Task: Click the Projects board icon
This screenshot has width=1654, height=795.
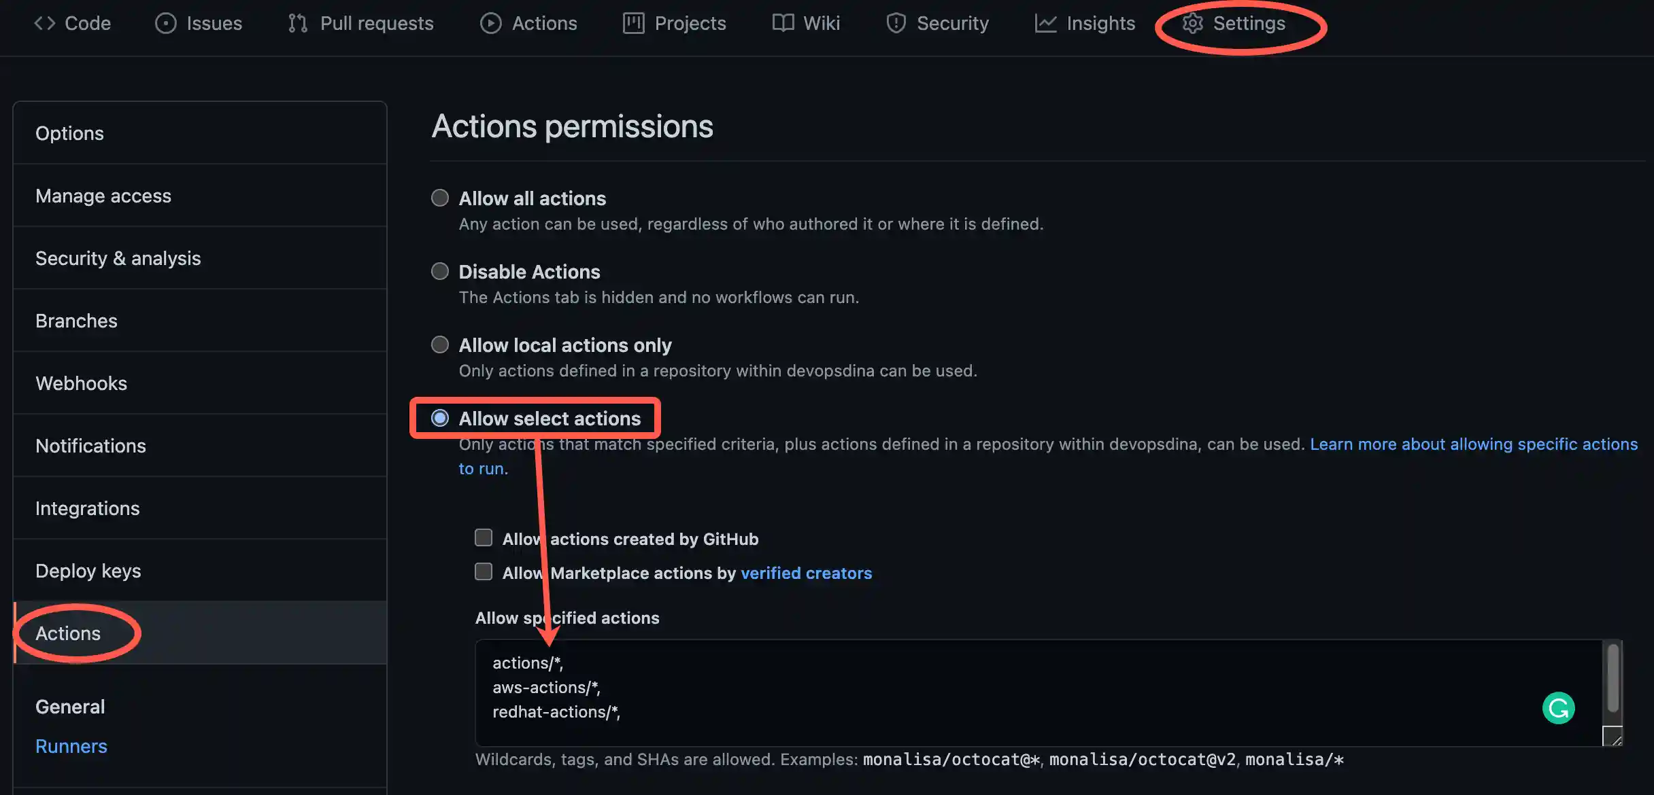Action: (x=632, y=22)
